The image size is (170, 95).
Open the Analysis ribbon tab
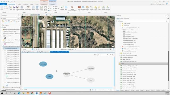click(x=25, y=4)
